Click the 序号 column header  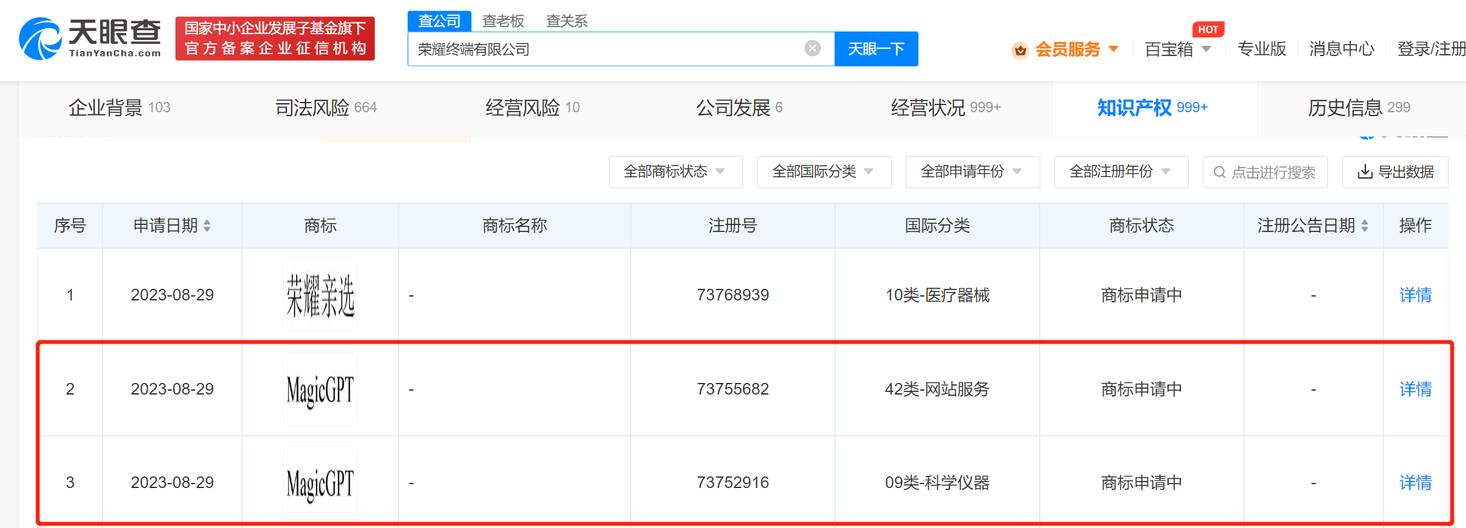pos(70,226)
